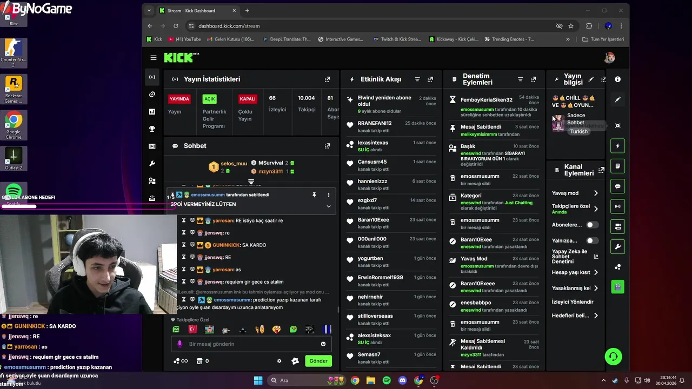This screenshot has width=692, height=389.
Task: Expand the Yavaş mod option
Action: click(596, 193)
